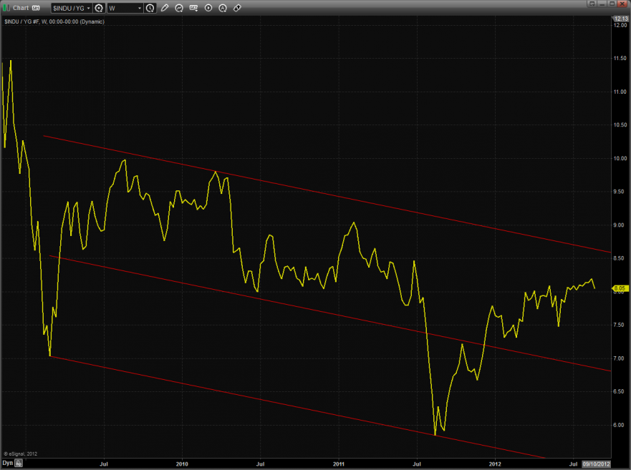This screenshot has height=470, width=631.
Task: Click the 2011 time axis label
Action: click(339, 464)
